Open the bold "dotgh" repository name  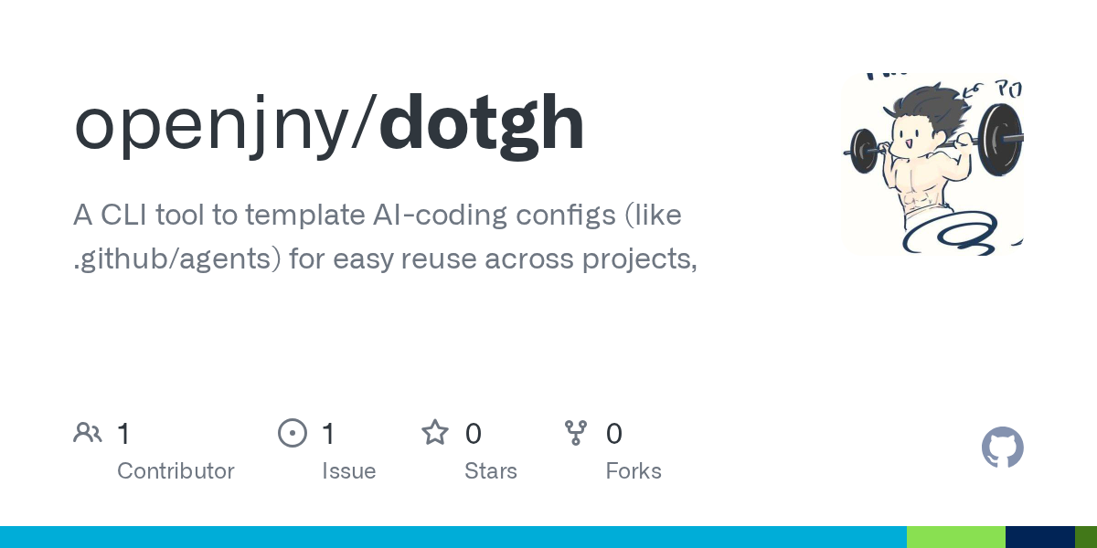click(x=482, y=125)
